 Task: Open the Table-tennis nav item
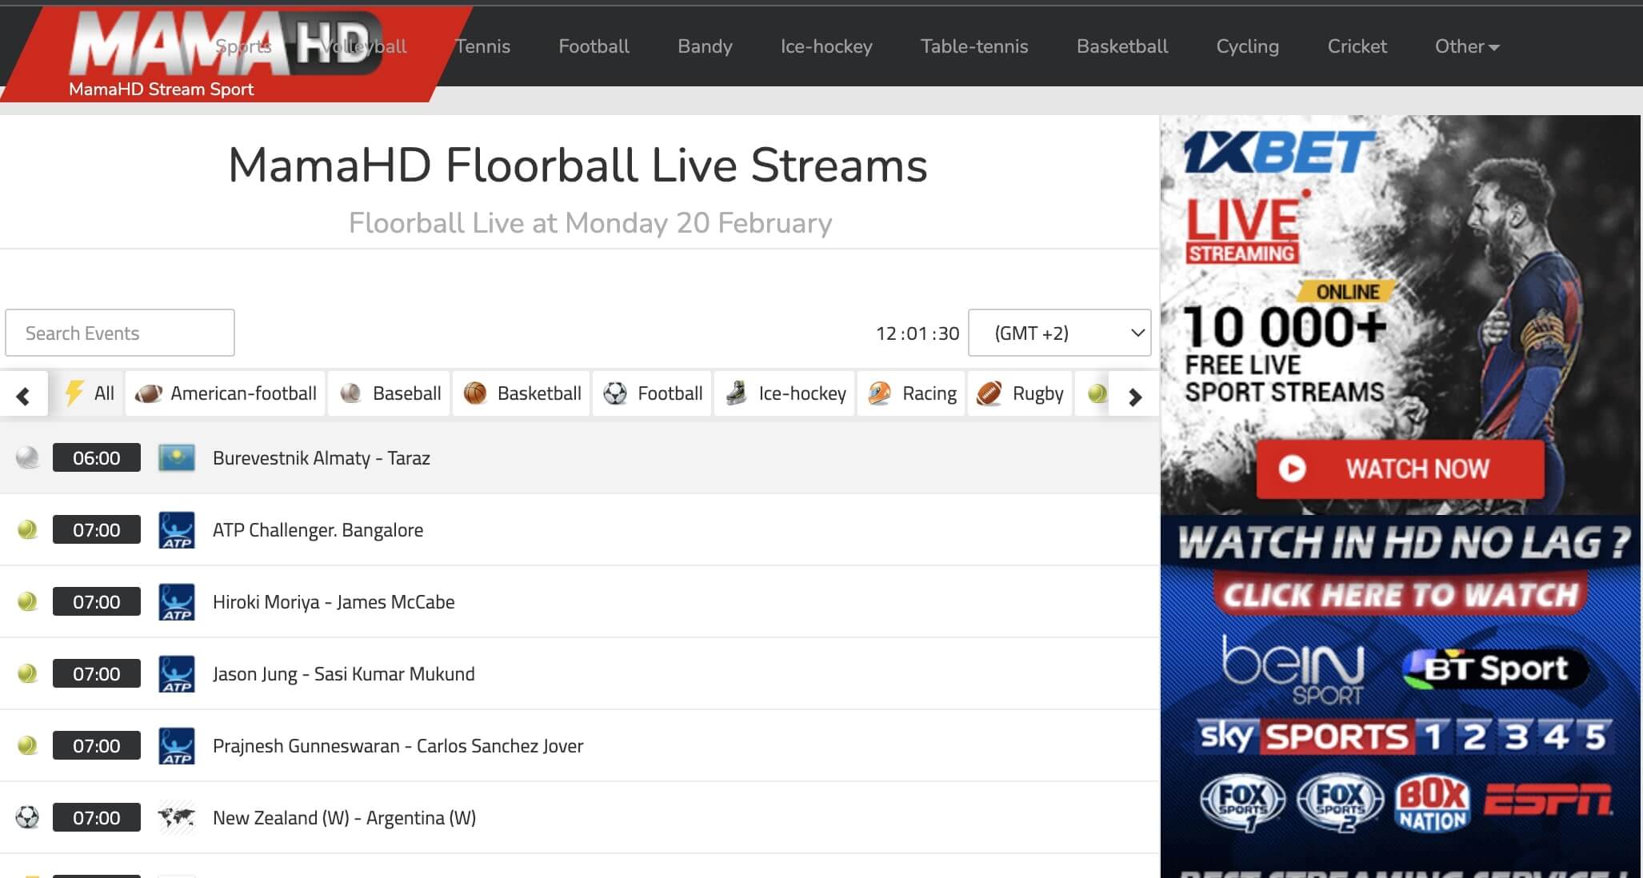tap(973, 46)
